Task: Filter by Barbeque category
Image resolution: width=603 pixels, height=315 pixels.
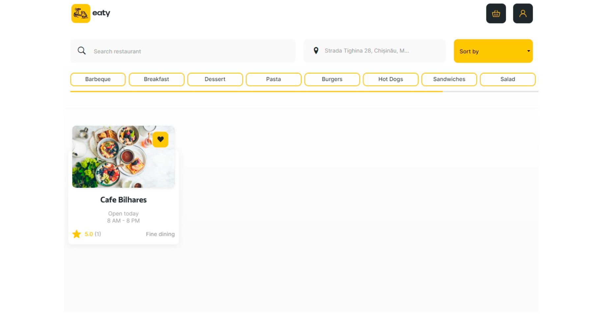Action: tap(98, 79)
